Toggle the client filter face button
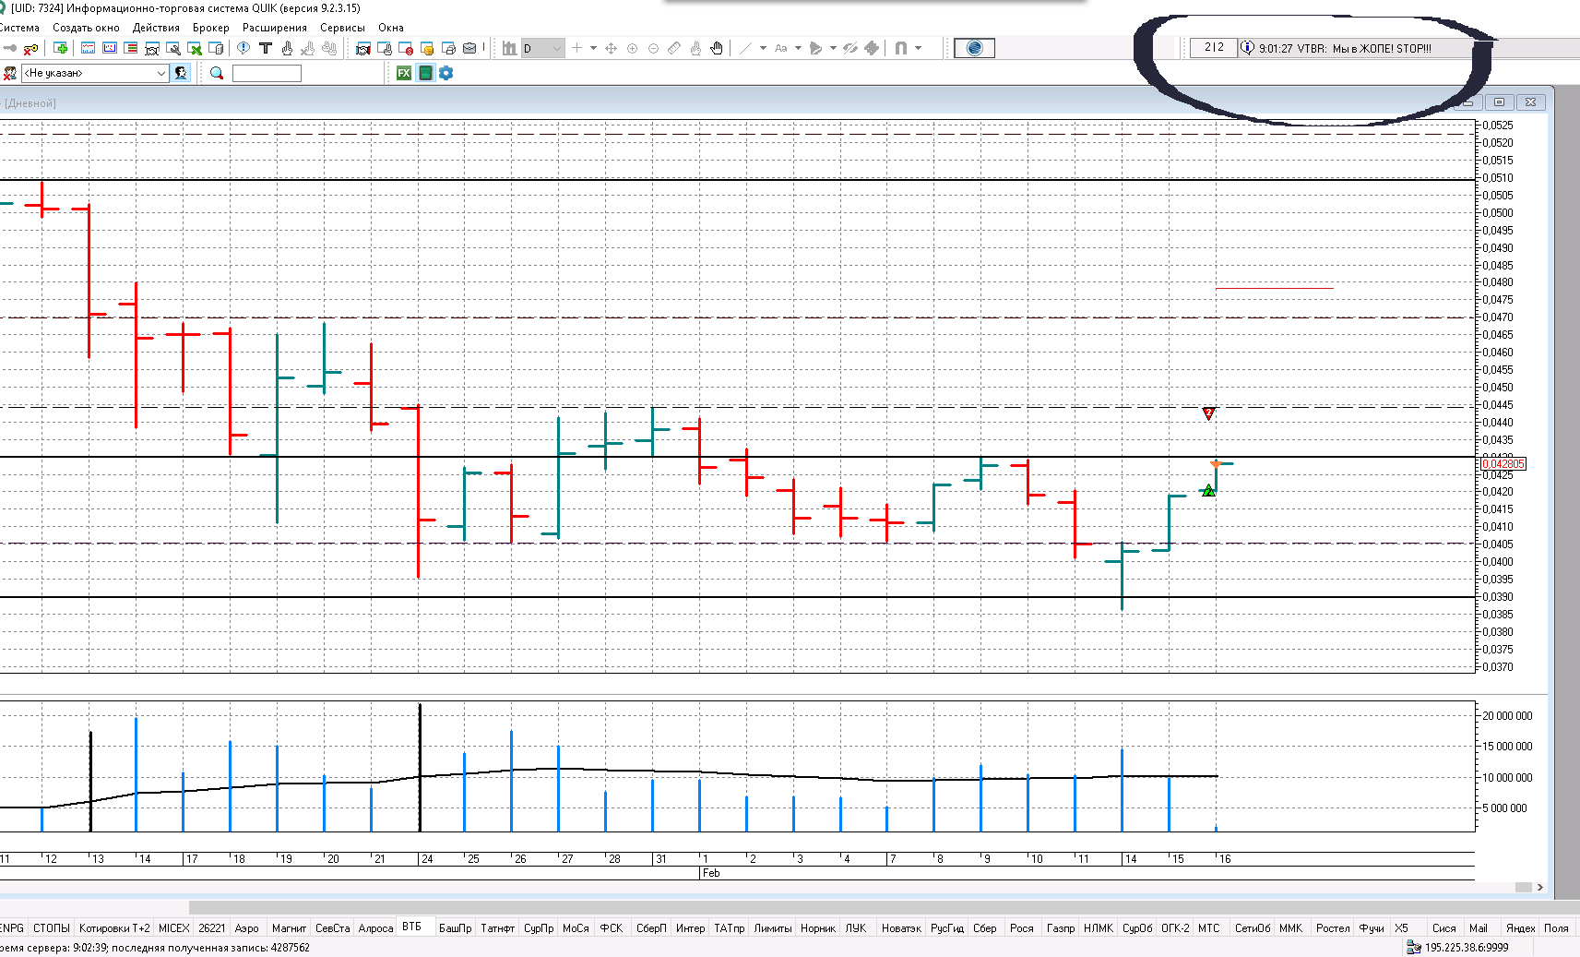Image resolution: width=1580 pixels, height=957 pixels. [181, 73]
